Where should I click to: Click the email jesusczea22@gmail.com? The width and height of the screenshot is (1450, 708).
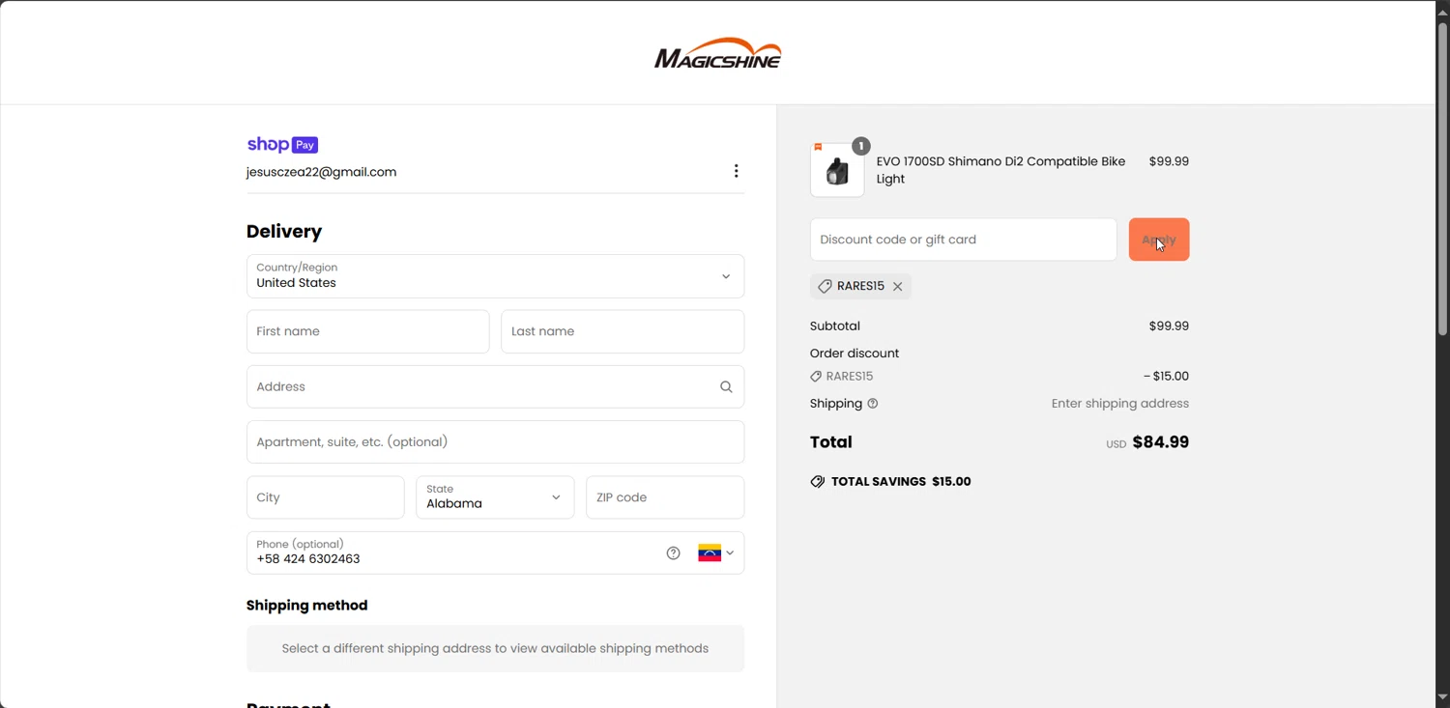click(321, 173)
